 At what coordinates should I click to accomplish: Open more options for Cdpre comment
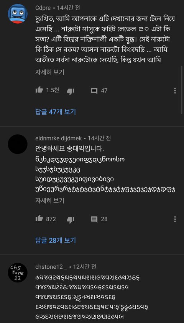pyautogui.click(x=175, y=91)
